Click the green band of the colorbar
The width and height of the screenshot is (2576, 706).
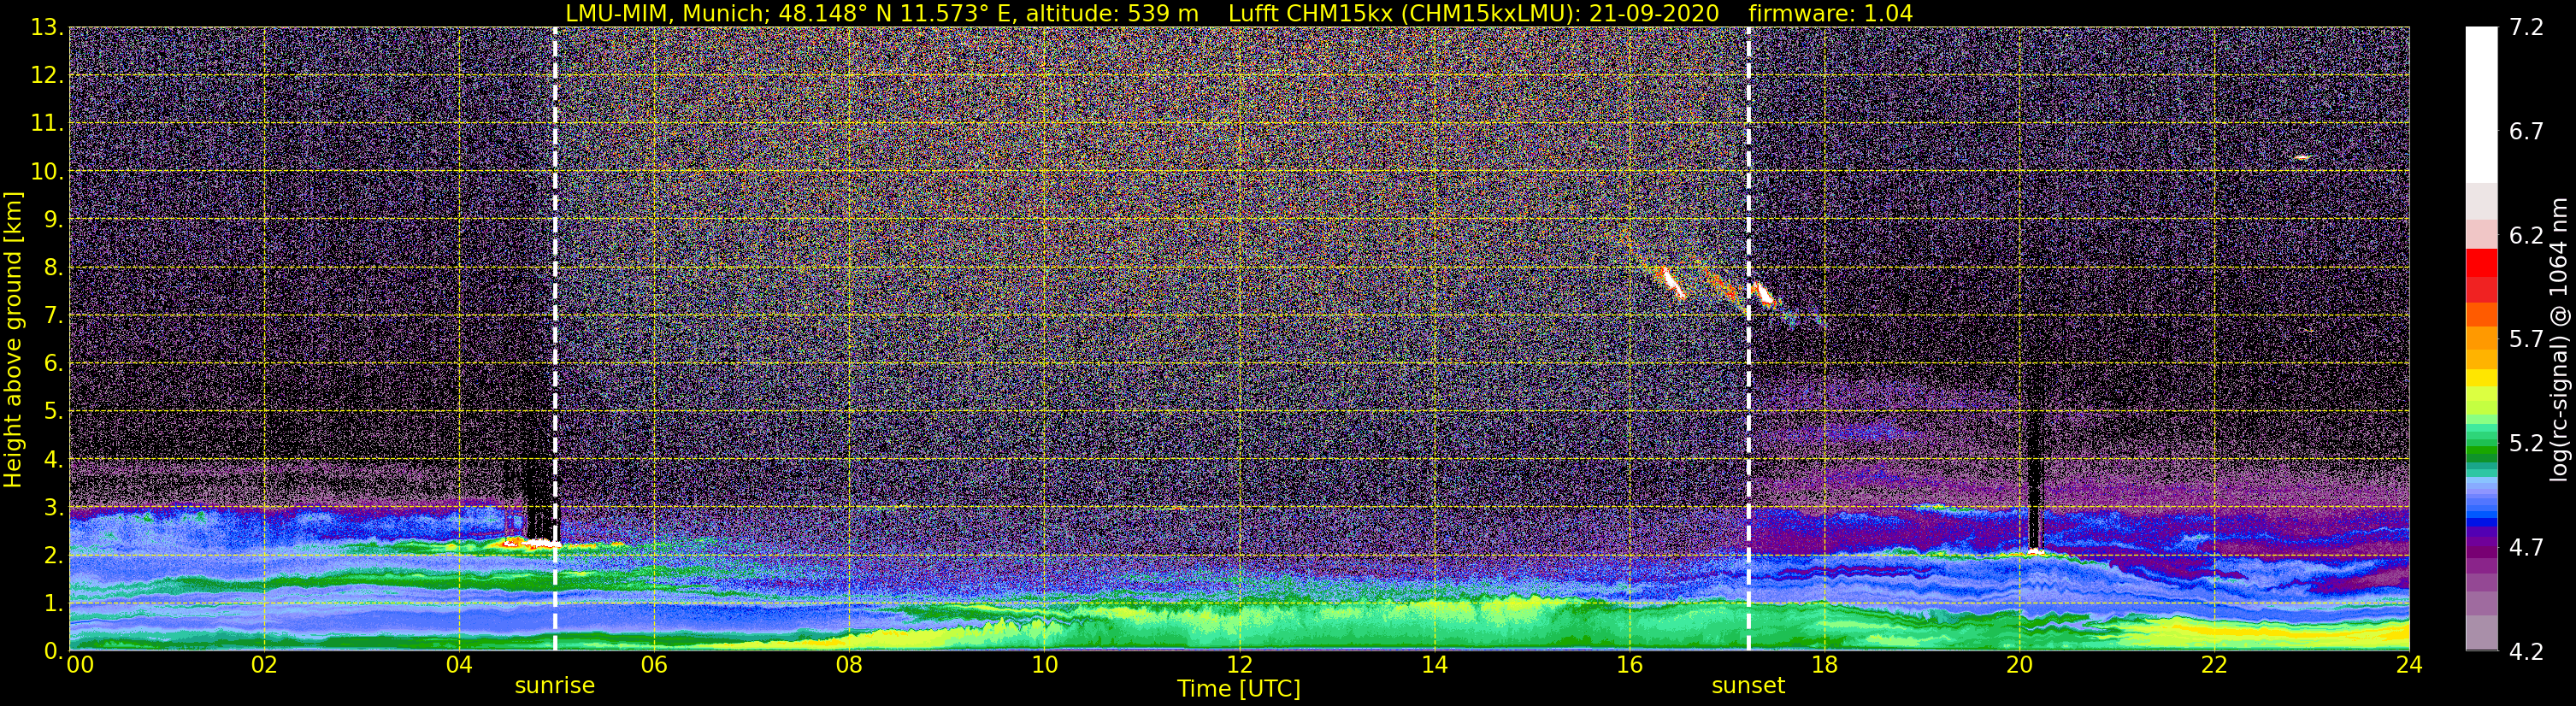coord(2481,444)
